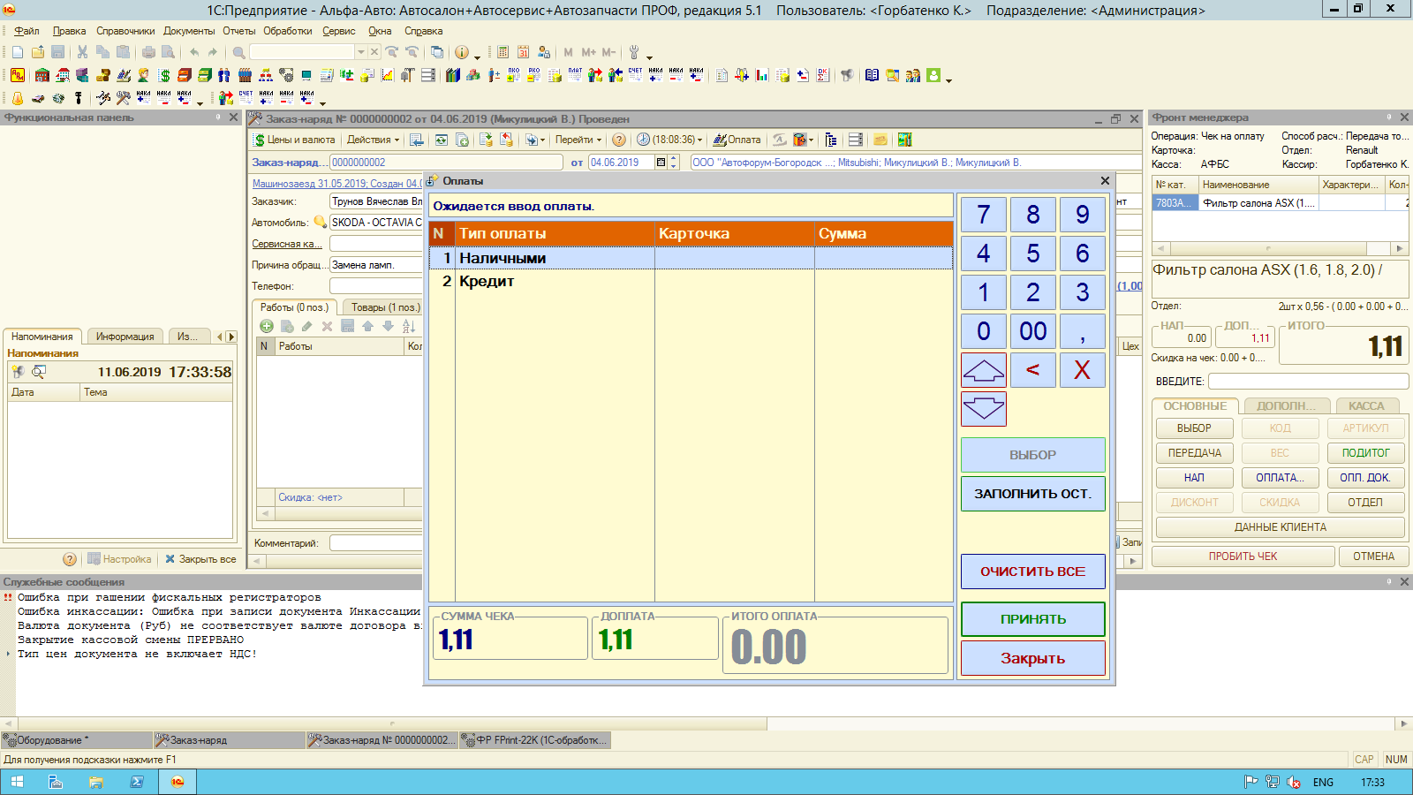Click the Оплата toolbar button
The image size is (1413, 795).
(x=737, y=140)
